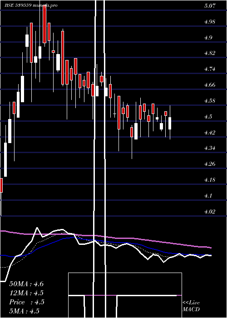Click the 4.26 price axis label

click(209, 164)
